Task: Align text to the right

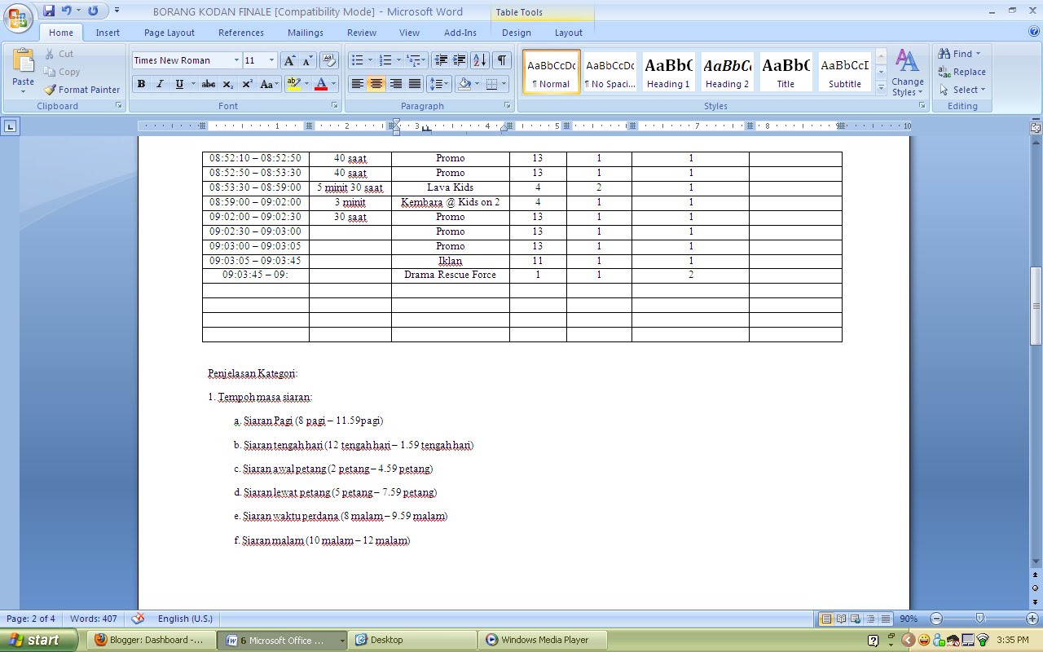Action: (x=396, y=84)
